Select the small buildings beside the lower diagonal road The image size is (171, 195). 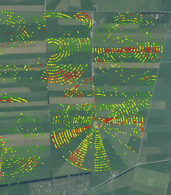tap(114, 175)
